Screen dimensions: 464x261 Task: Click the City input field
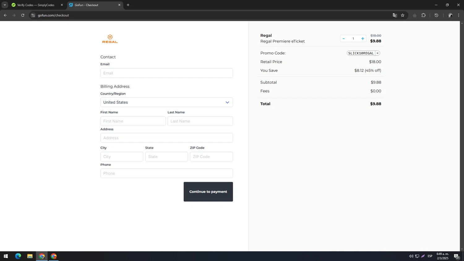[x=122, y=156]
